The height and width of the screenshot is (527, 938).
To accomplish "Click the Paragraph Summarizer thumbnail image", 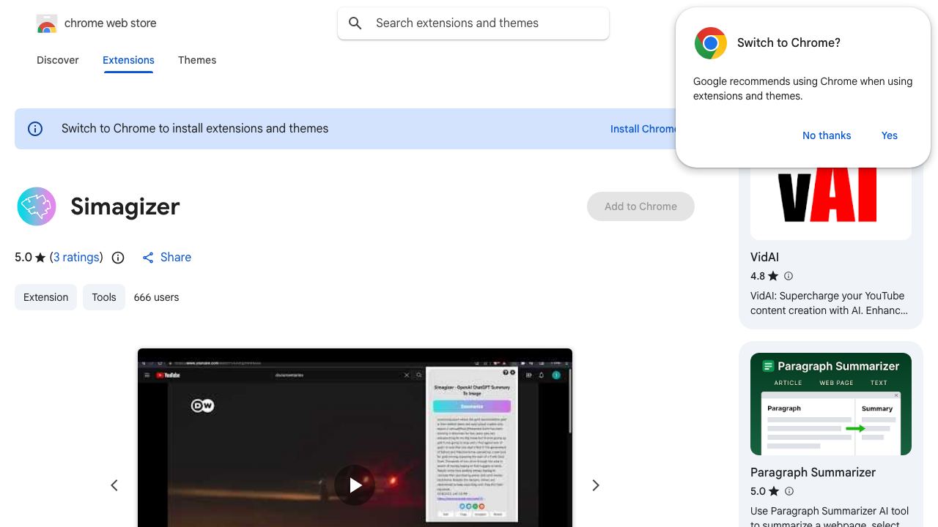I will (x=831, y=404).
